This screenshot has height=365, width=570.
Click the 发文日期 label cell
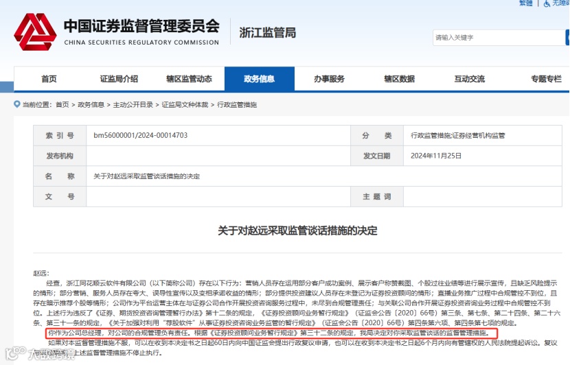pyautogui.click(x=377, y=156)
